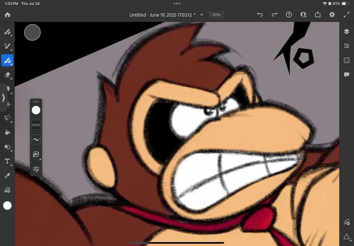354x246 pixels.
Task: Undo the last stroke
Action: [x=260, y=14]
